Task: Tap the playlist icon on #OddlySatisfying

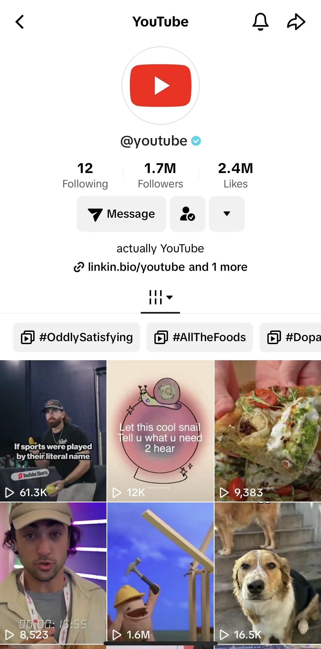Action: point(28,337)
